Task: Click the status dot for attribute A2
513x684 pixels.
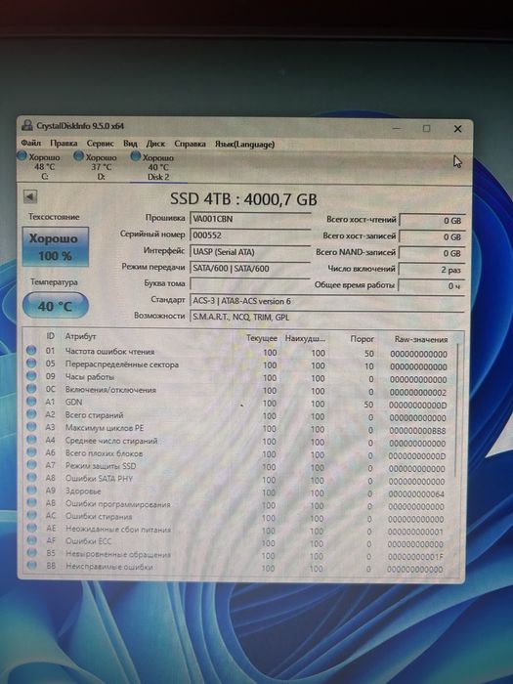Action: pyautogui.click(x=31, y=413)
